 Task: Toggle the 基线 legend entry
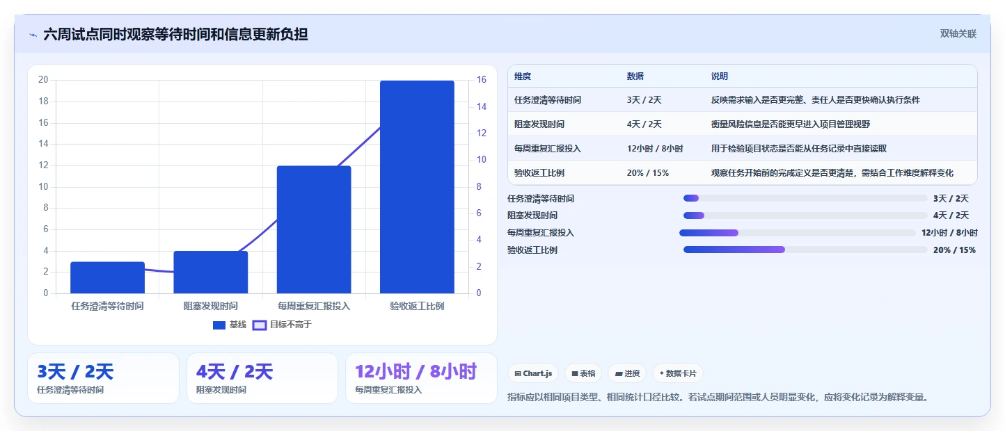pos(230,325)
